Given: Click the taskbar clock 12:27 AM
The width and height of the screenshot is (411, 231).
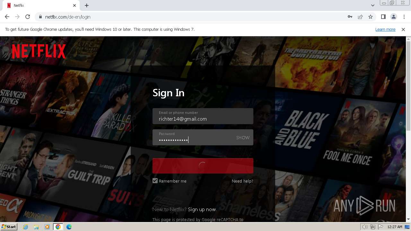Looking at the screenshot, I should [x=395, y=227].
